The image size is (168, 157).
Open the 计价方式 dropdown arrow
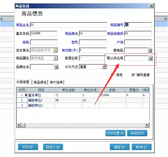click(104, 67)
